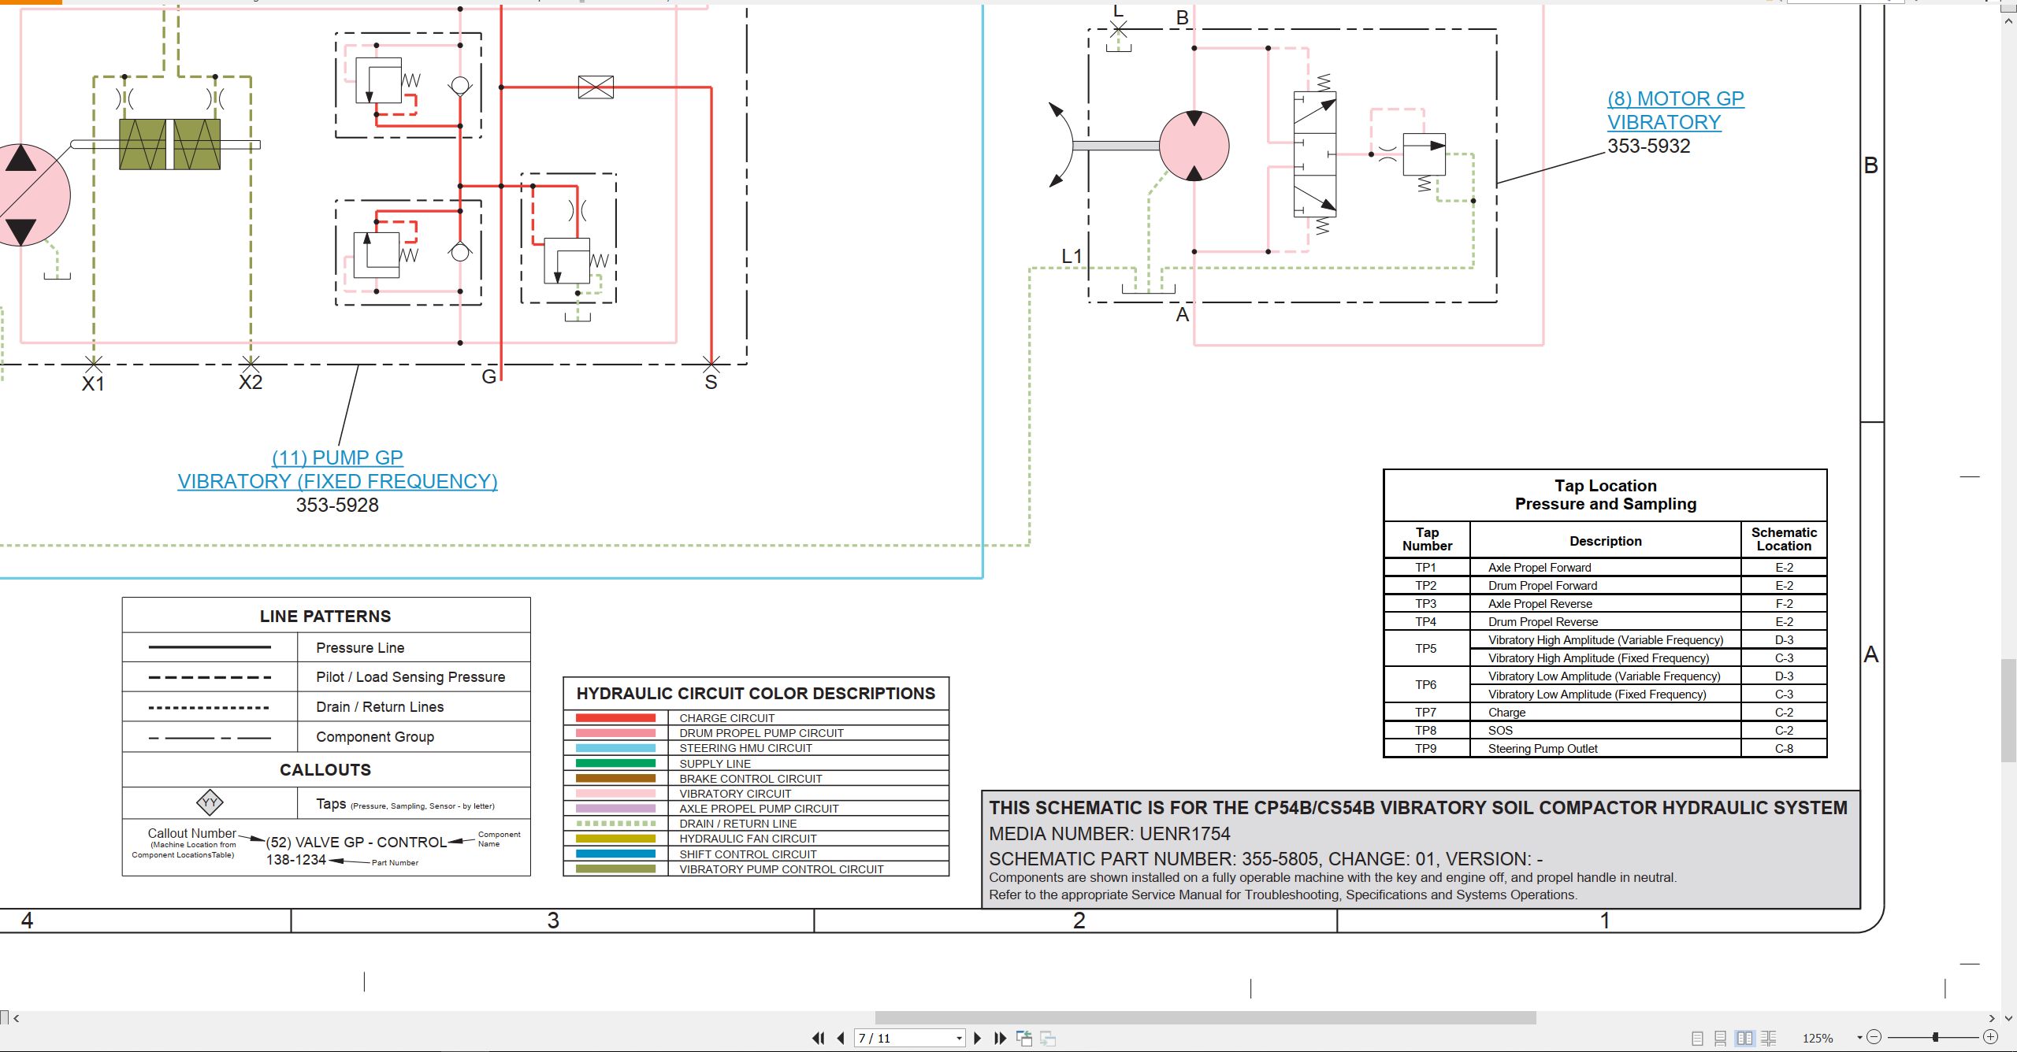Click the Steering Pump Outlet description
The width and height of the screenshot is (2017, 1052).
click(x=1543, y=748)
